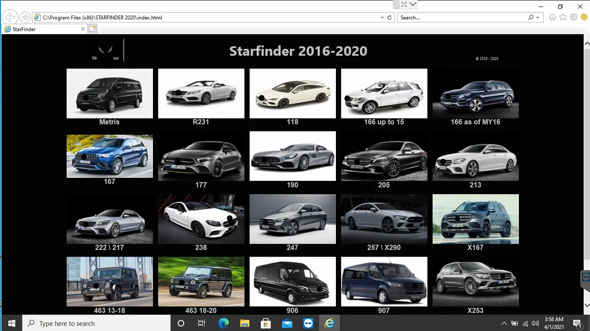Click the magnifier search icon
This screenshot has height=331, width=590.
coord(531,17)
